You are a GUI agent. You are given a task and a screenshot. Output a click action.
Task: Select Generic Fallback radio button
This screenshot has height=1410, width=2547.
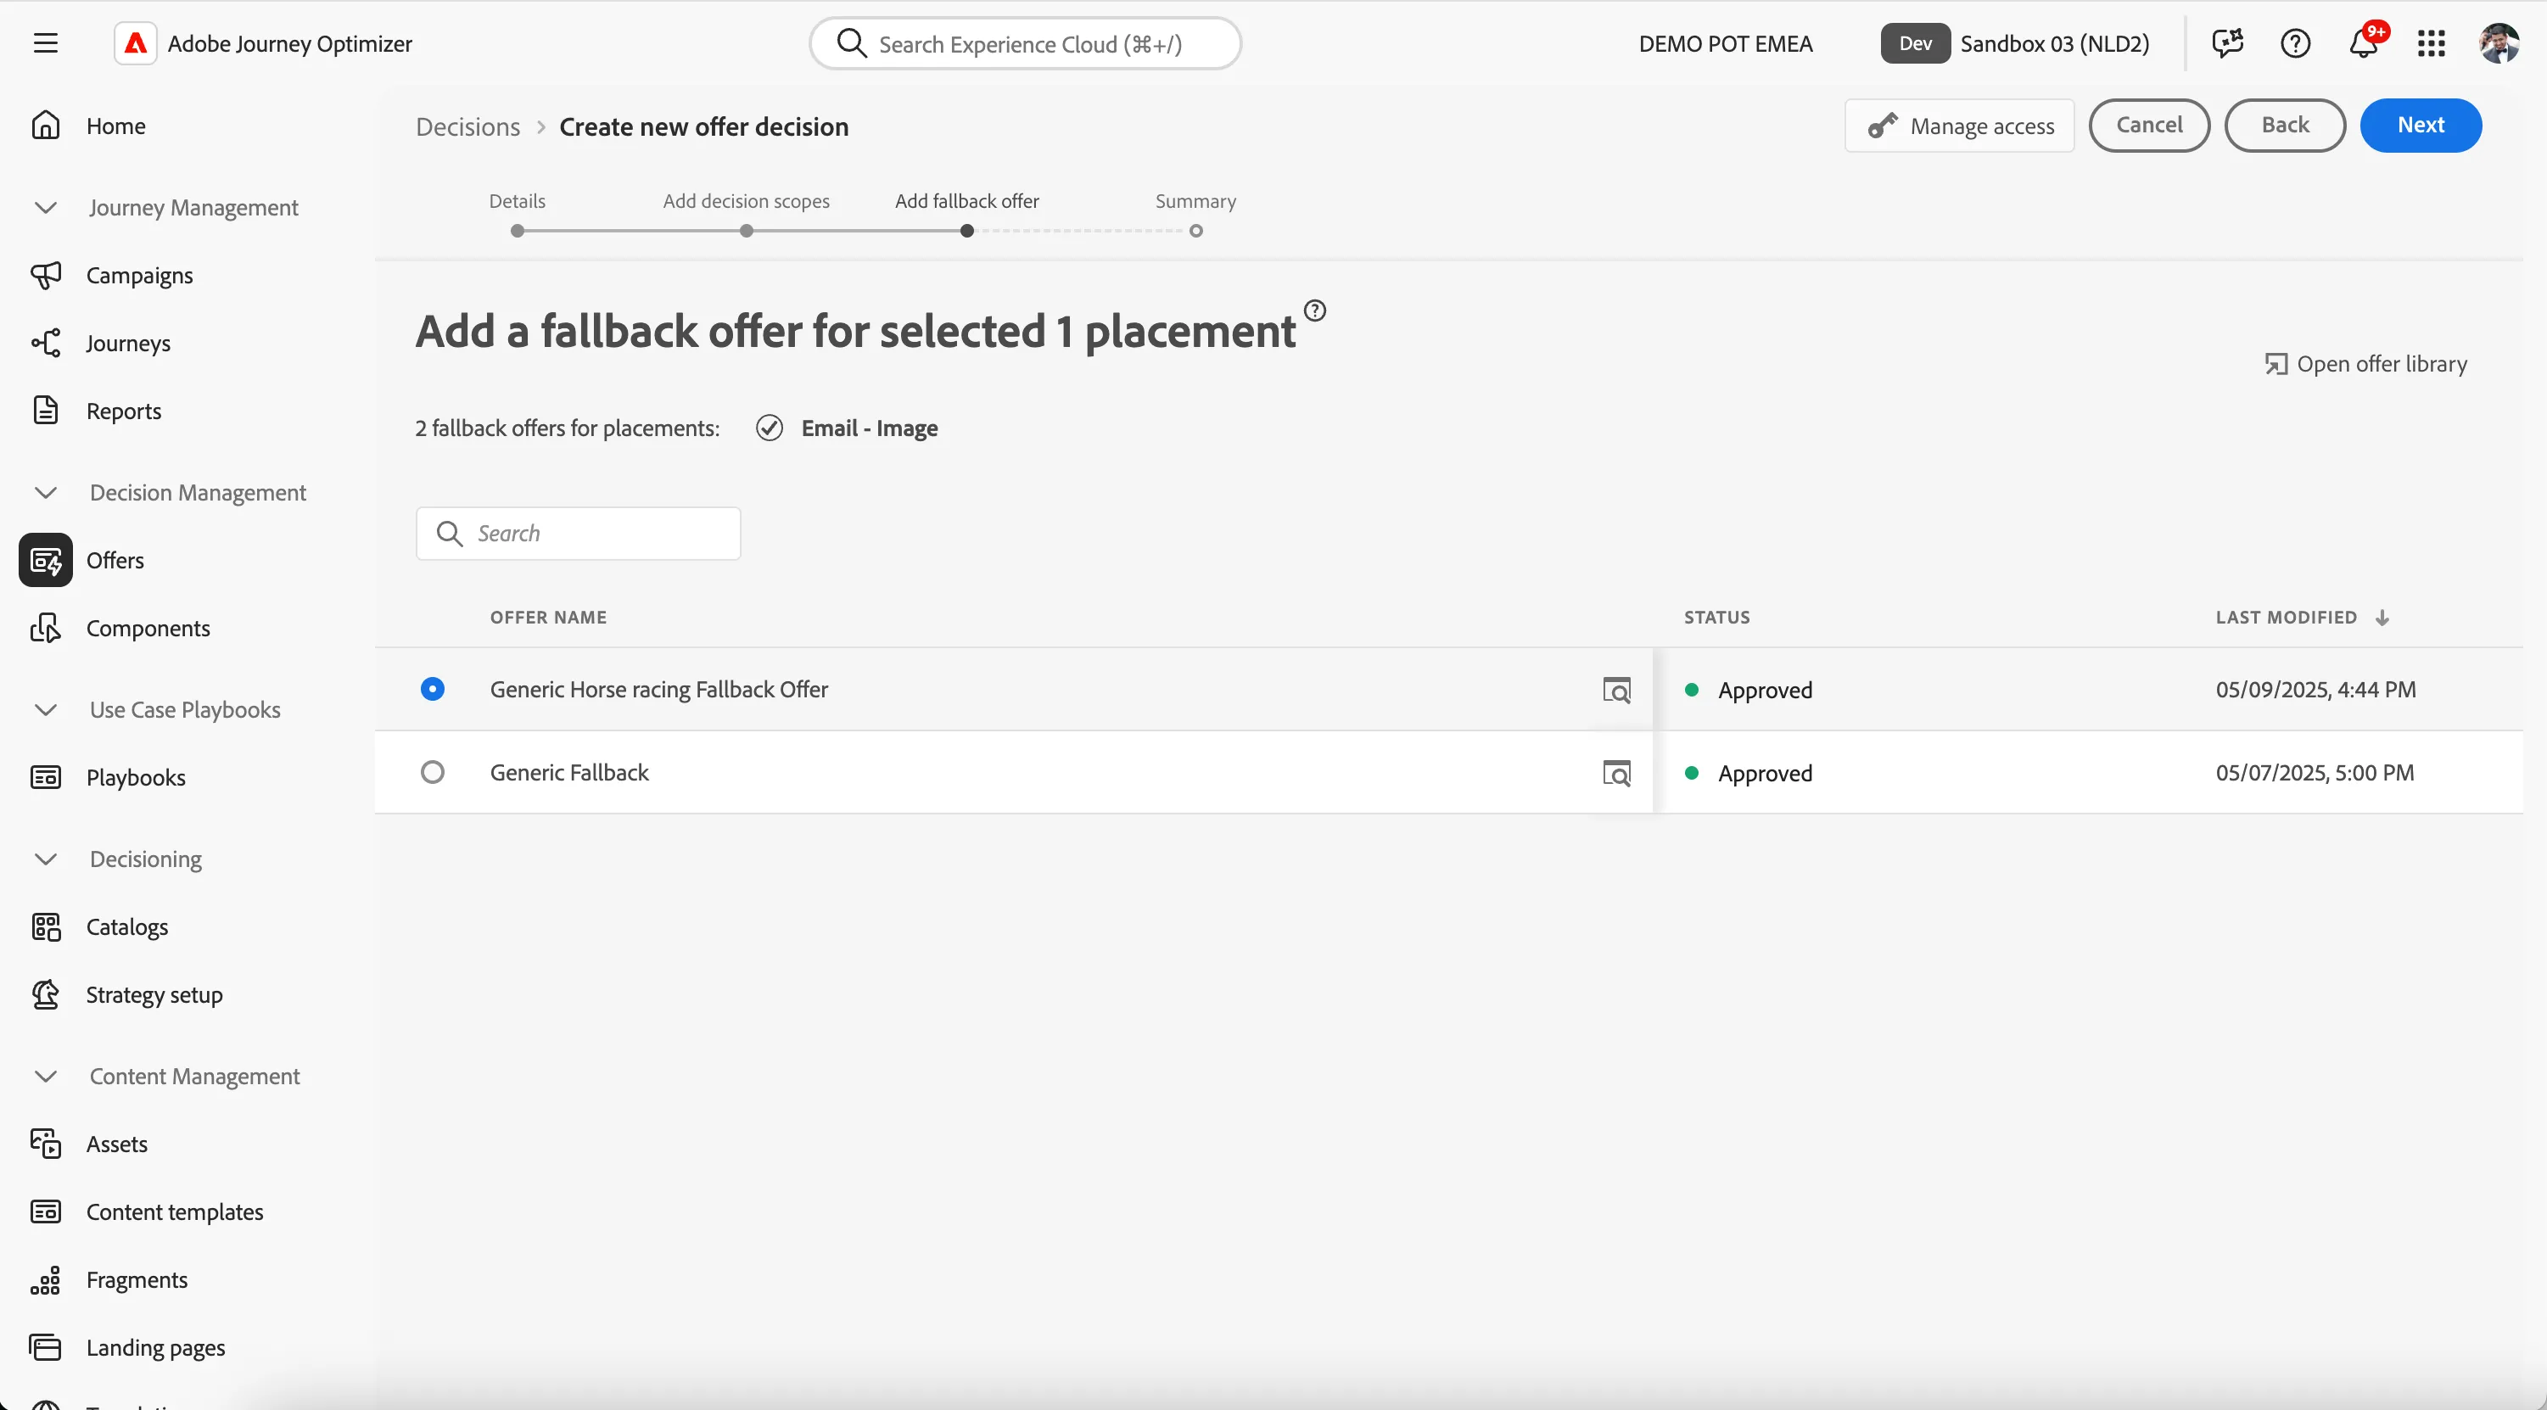432,772
